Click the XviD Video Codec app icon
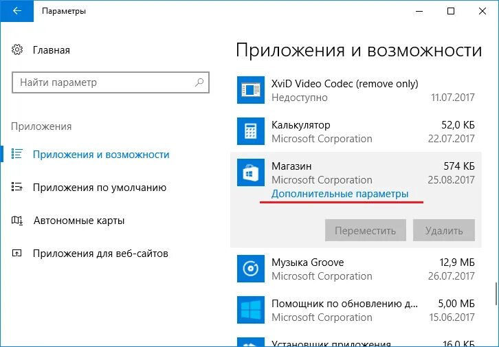 [251, 90]
